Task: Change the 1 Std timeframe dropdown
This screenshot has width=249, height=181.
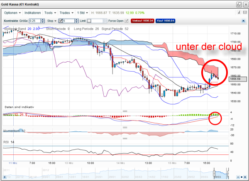Action: tap(83, 13)
